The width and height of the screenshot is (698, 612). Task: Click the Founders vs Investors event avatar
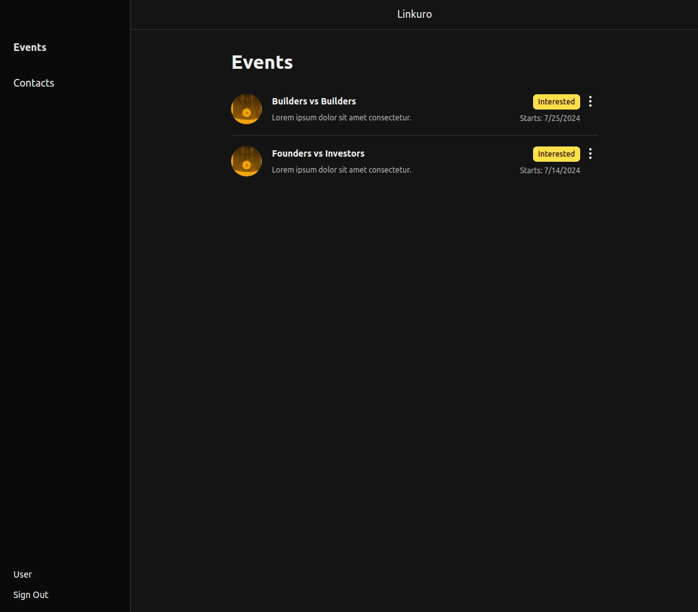pos(246,161)
